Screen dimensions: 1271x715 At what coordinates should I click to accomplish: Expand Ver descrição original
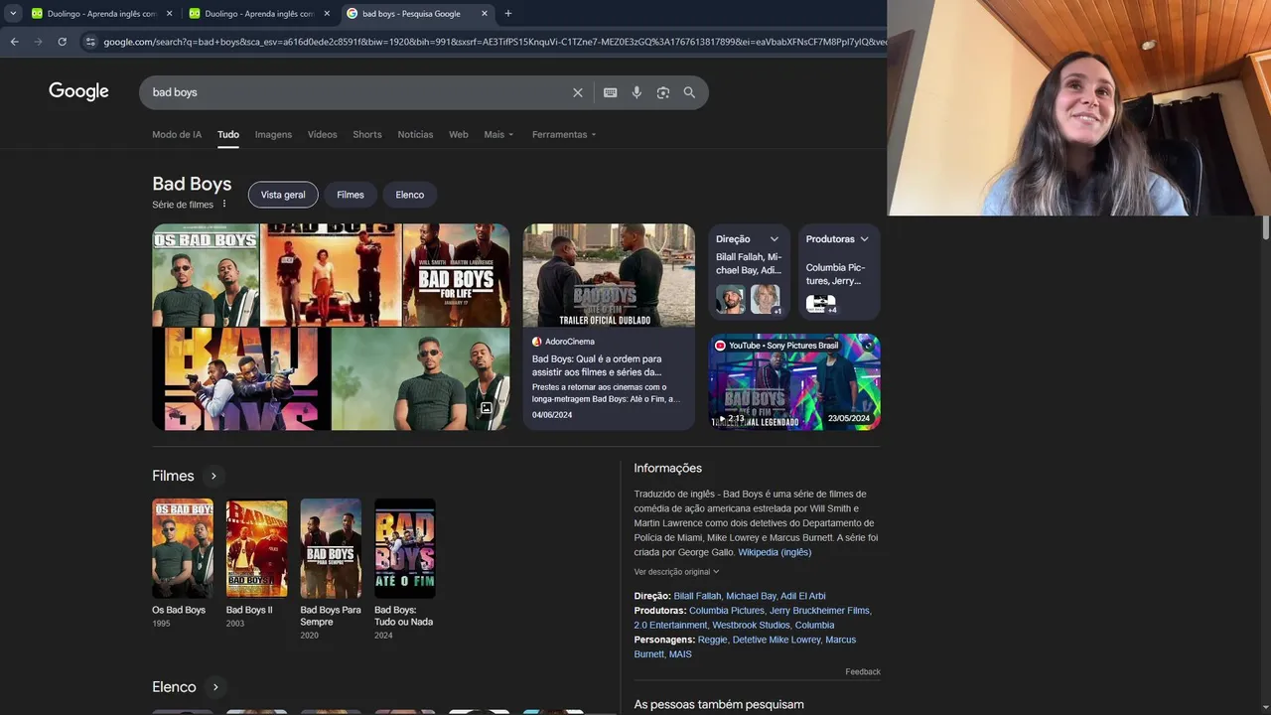[x=676, y=572]
